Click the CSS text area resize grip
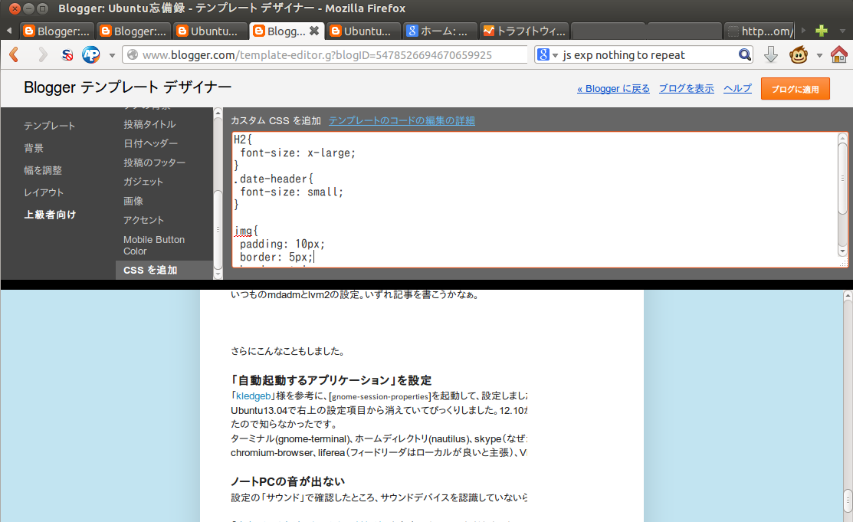The height and width of the screenshot is (522, 853). (844, 263)
